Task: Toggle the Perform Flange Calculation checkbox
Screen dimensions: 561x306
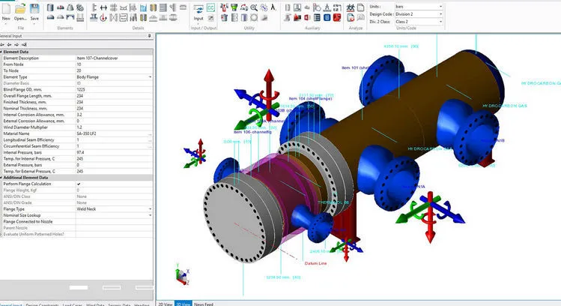Action: point(79,184)
